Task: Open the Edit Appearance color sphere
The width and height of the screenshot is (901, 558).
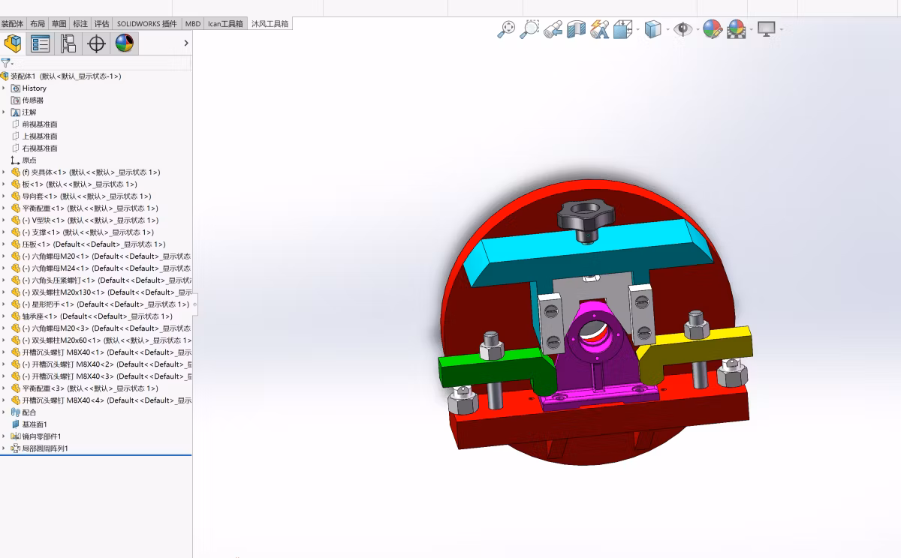Action: pos(712,29)
